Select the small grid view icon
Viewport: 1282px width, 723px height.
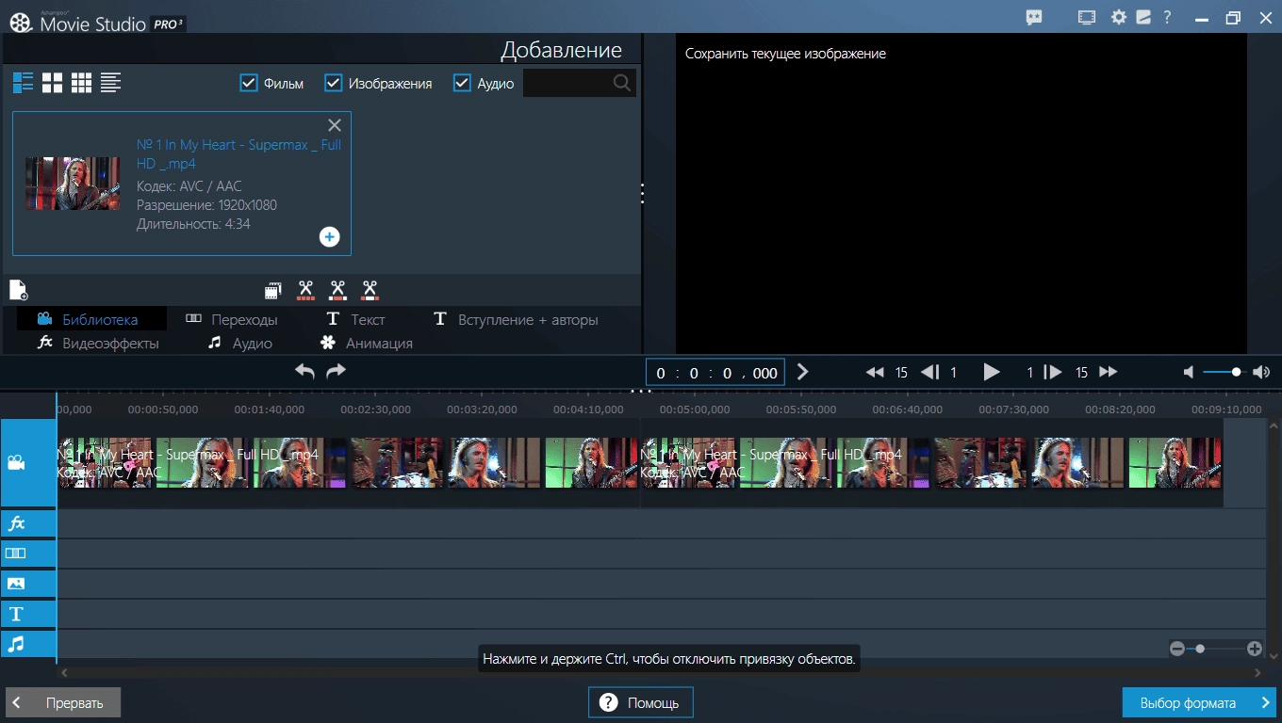[x=82, y=83]
